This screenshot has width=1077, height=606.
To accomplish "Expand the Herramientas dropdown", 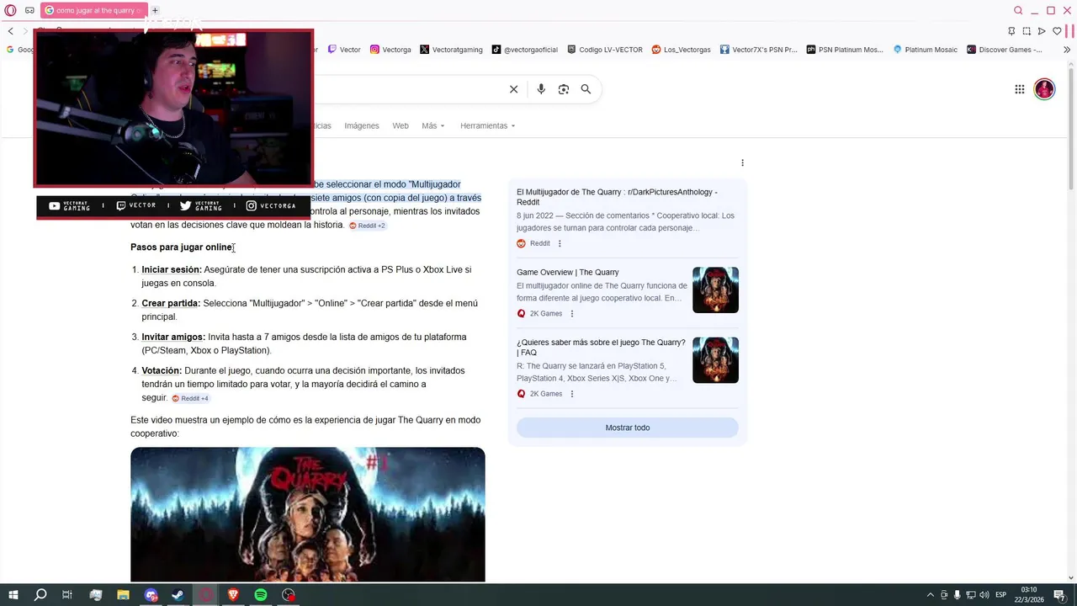I will pyautogui.click(x=487, y=125).
